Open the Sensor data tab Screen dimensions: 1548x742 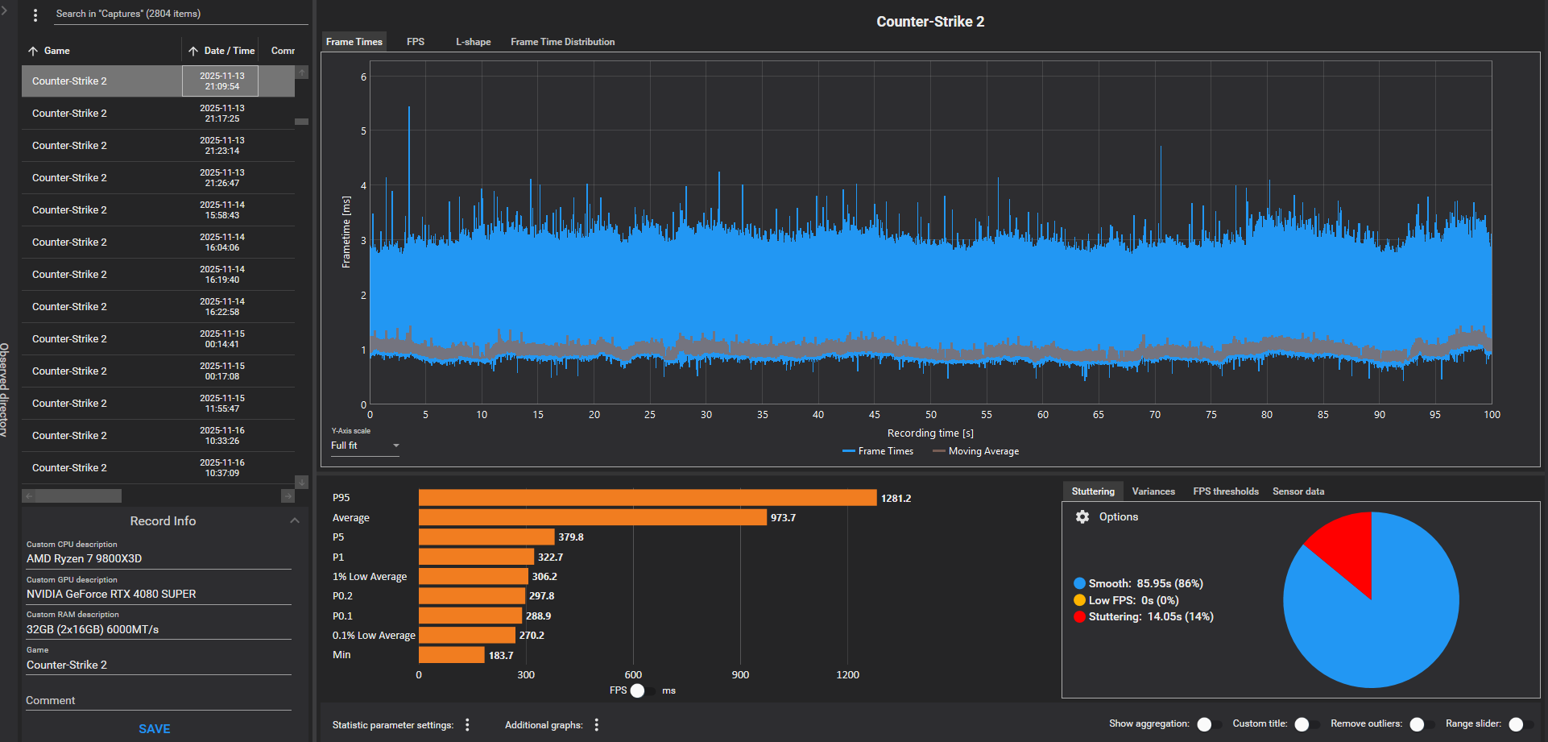click(x=1298, y=491)
